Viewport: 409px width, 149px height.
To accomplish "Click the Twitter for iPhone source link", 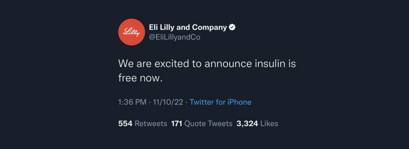I will pyautogui.click(x=220, y=102).
